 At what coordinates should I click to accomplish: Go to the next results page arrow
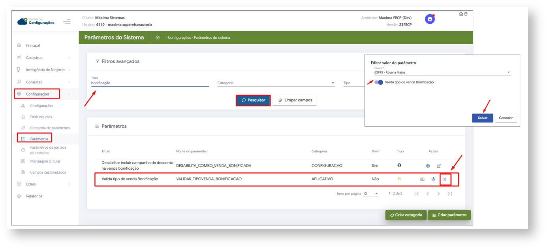coord(438,194)
